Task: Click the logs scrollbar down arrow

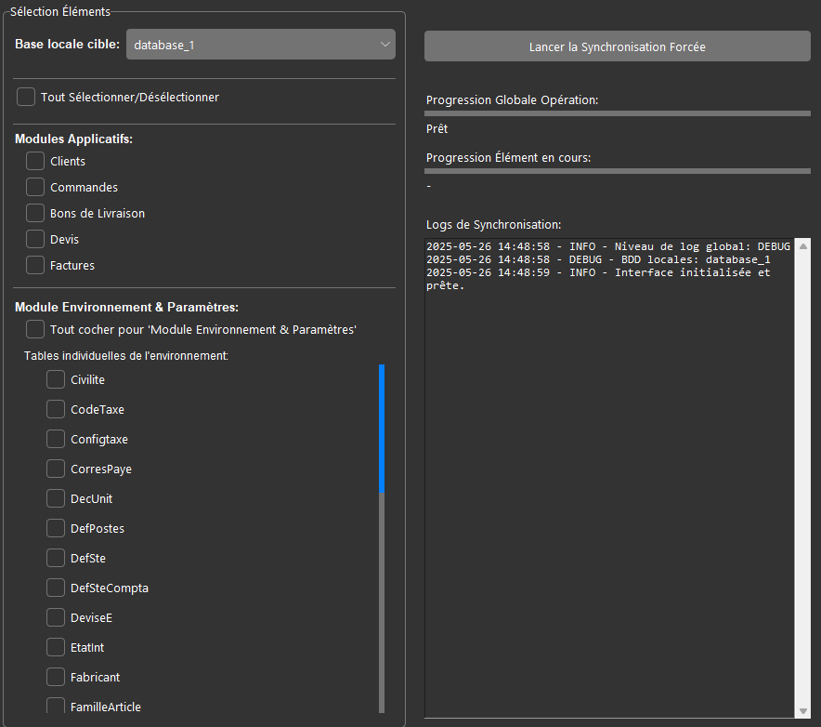Action: coord(803,711)
